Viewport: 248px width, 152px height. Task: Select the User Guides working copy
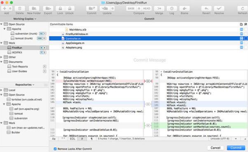click(x=24, y=71)
